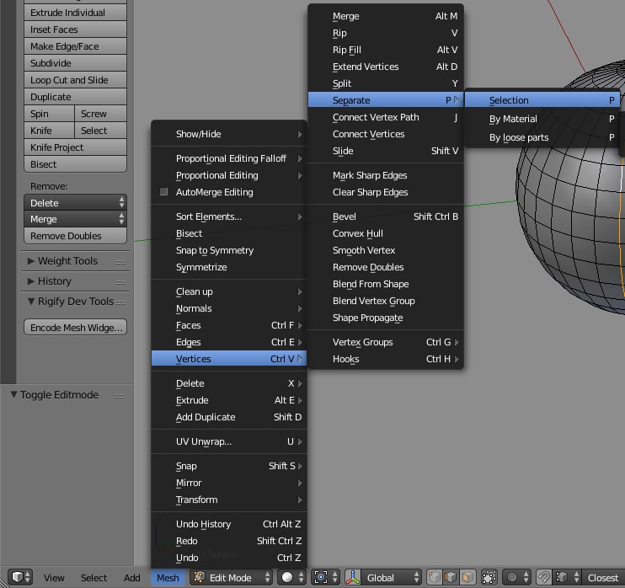Open the Faces submenu
Viewport: 625px width, 588px height.
(x=229, y=325)
